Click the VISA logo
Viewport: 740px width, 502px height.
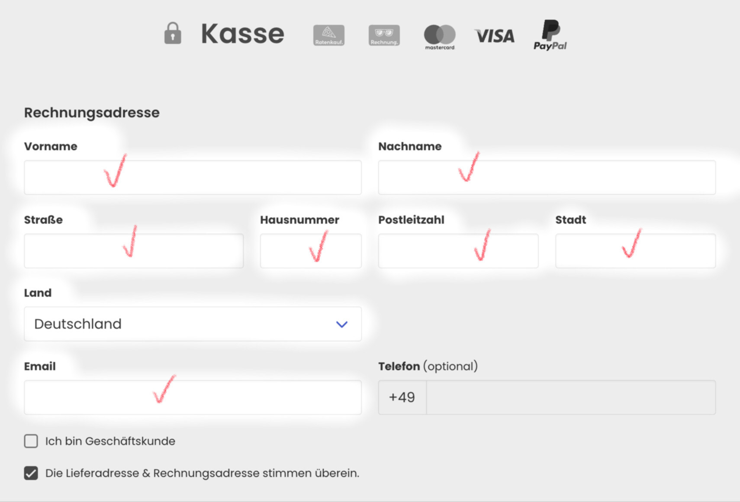[x=494, y=36]
